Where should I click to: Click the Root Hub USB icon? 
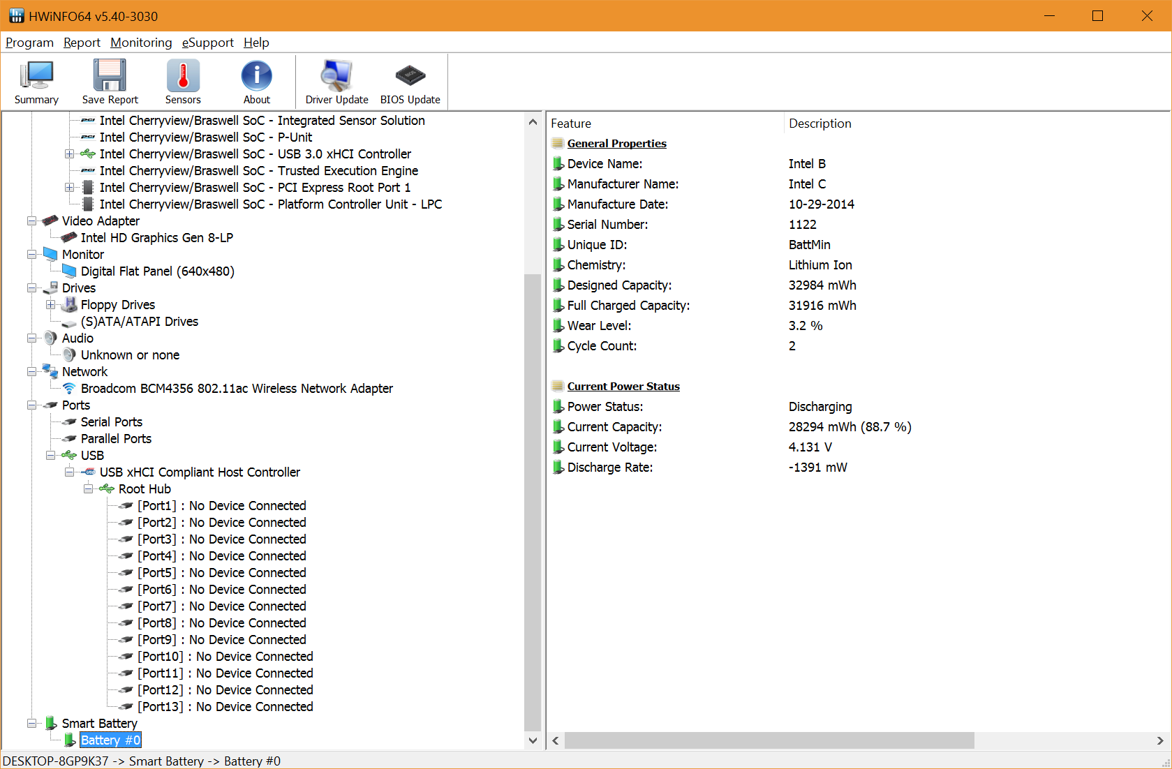107,488
